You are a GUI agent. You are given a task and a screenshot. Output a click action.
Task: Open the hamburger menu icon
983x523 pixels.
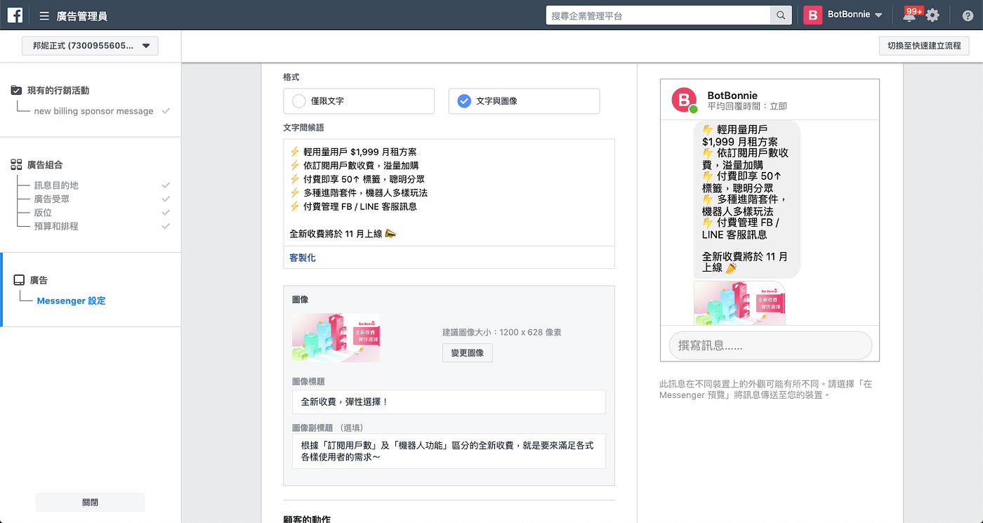click(44, 15)
